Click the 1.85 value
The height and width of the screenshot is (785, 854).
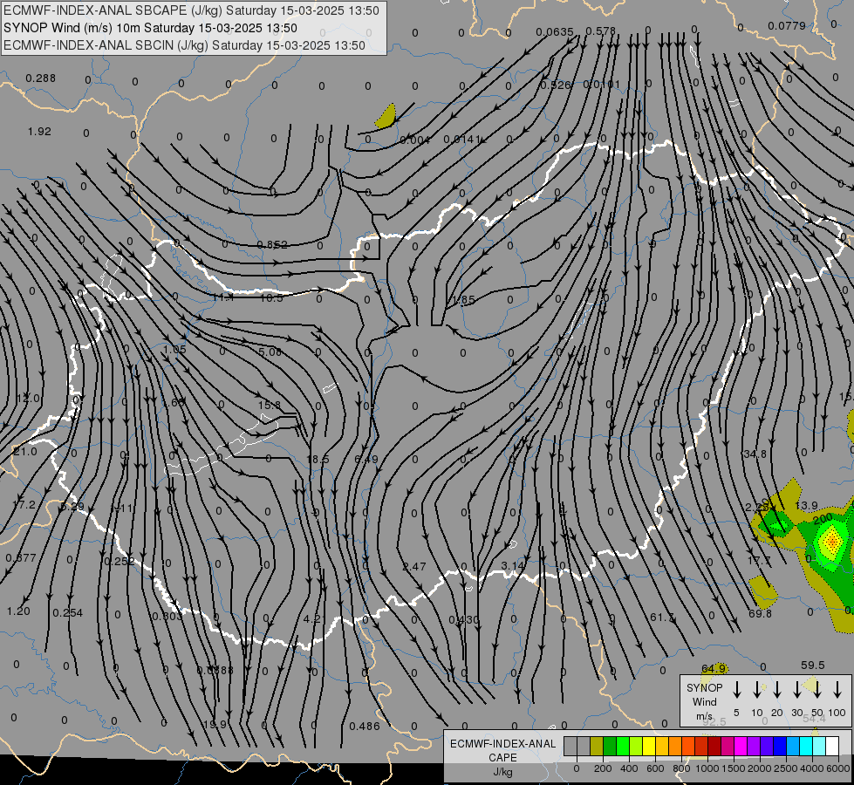point(462,300)
